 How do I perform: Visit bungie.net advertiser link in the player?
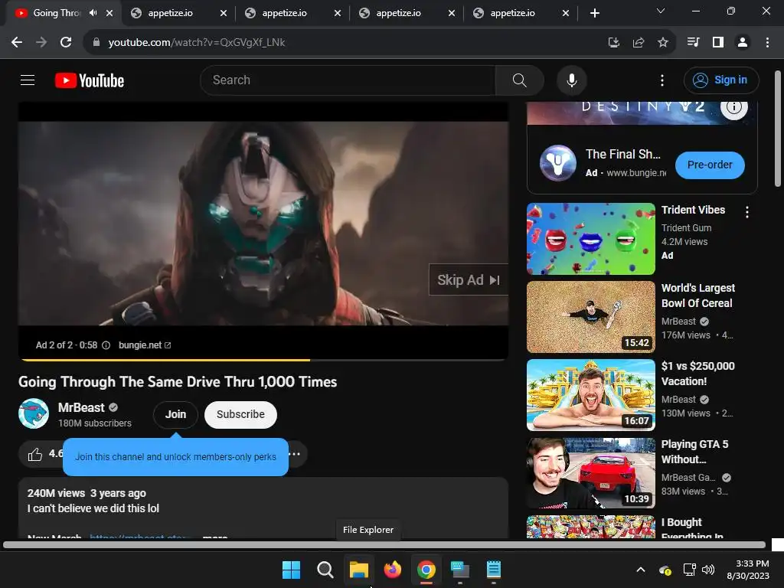click(145, 345)
